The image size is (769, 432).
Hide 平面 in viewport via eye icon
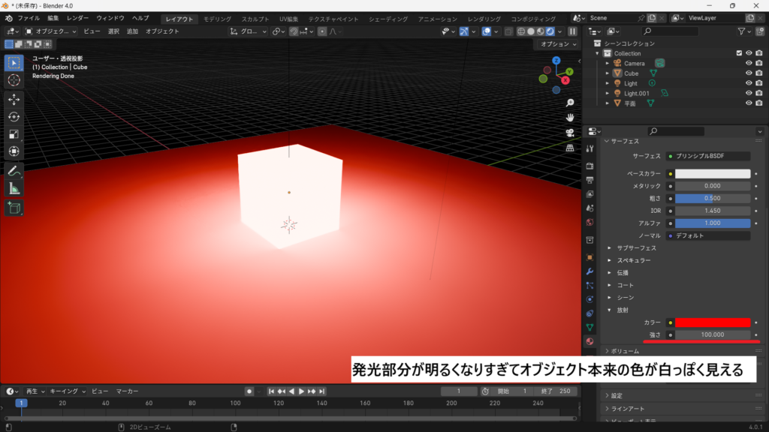coord(749,103)
